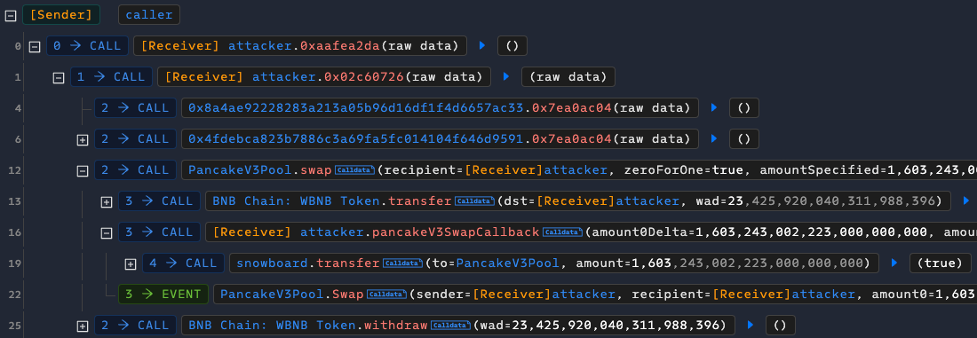Click the () result on 0x4fdebca823... row
This screenshot has height=338, width=977.
pyautogui.click(x=744, y=139)
